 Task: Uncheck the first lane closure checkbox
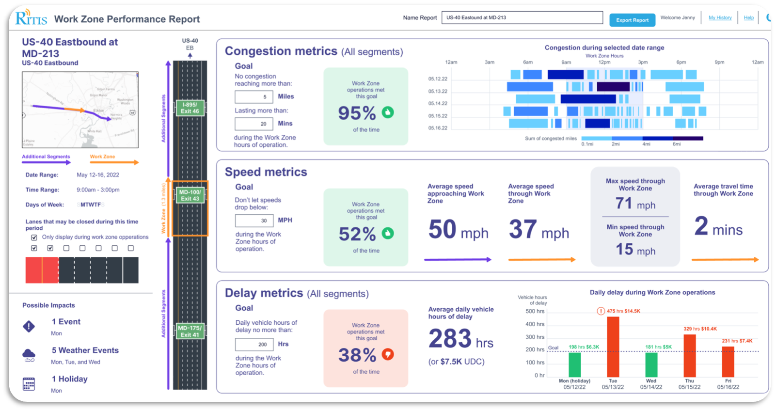point(34,248)
